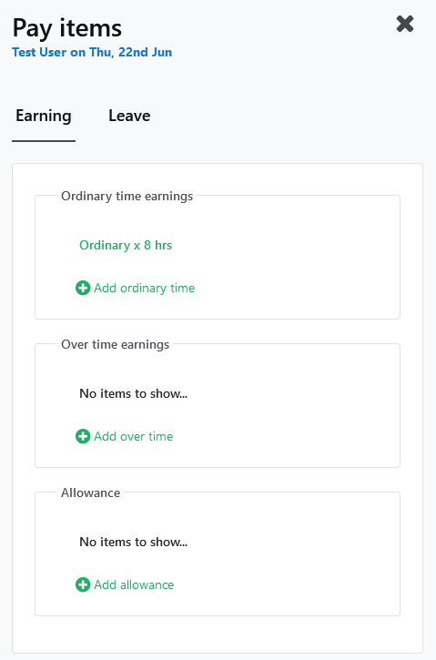Viewport: 436px width, 660px height.
Task: Click the green plus icon for ordinary time
Action: (x=83, y=288)
